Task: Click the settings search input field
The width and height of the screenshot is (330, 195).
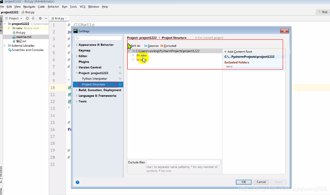Action: tap(98, 38)
